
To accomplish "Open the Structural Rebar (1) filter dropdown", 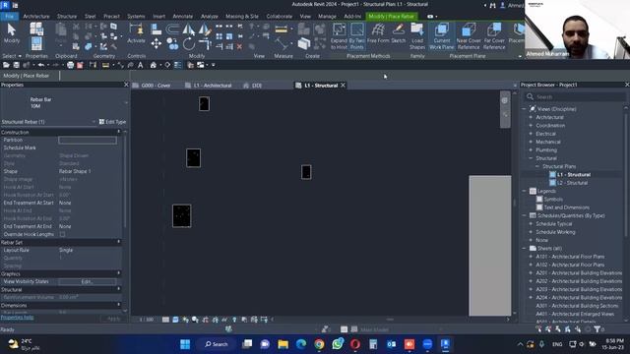I will click(x=94, y=122).
